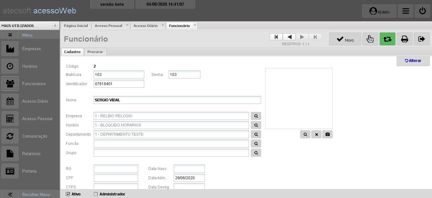The image size is (432, 198).
Task: Click the Novo button
Action: (x=345, y=39)
